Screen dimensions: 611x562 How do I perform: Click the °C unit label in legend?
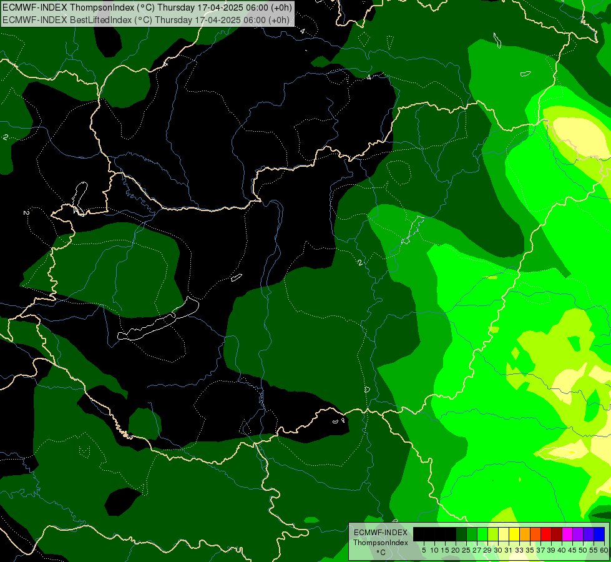tap(381, 553)
